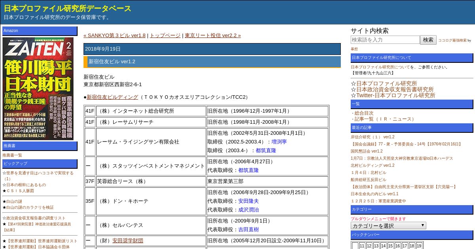Open backnumber page 15
The image size is (475, 249).
click(390, 246)
